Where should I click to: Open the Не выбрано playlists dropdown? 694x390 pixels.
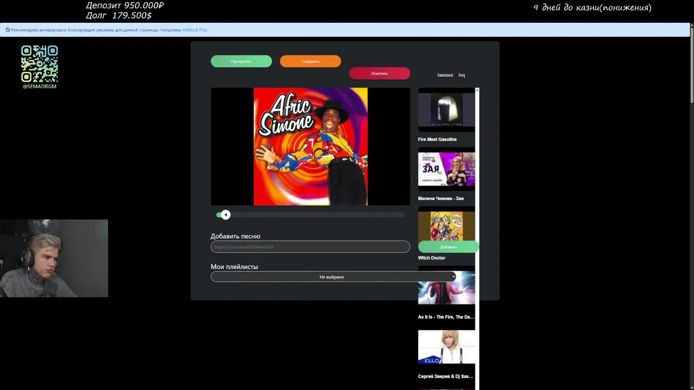(x=334, y=277)
